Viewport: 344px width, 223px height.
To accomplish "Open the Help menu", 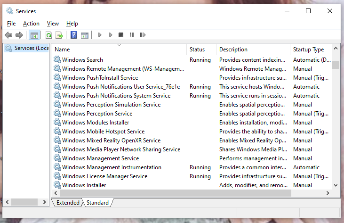I will [x=72, y=24].
